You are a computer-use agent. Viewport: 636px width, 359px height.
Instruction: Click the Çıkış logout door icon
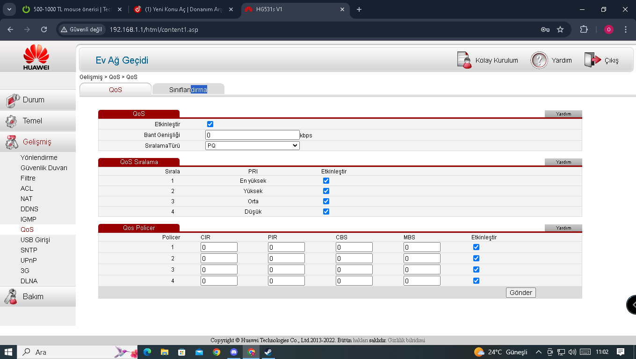[x=593, y=60]
